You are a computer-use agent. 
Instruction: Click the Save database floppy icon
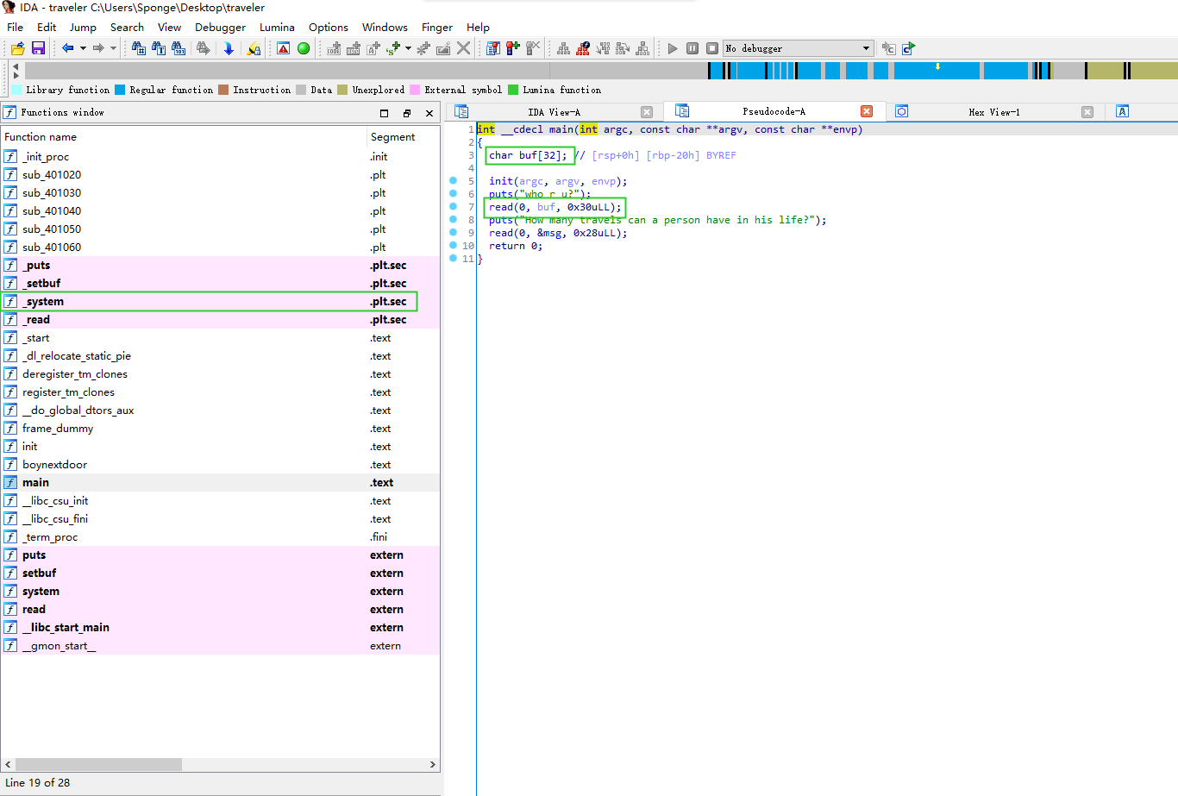pos(38,48)
